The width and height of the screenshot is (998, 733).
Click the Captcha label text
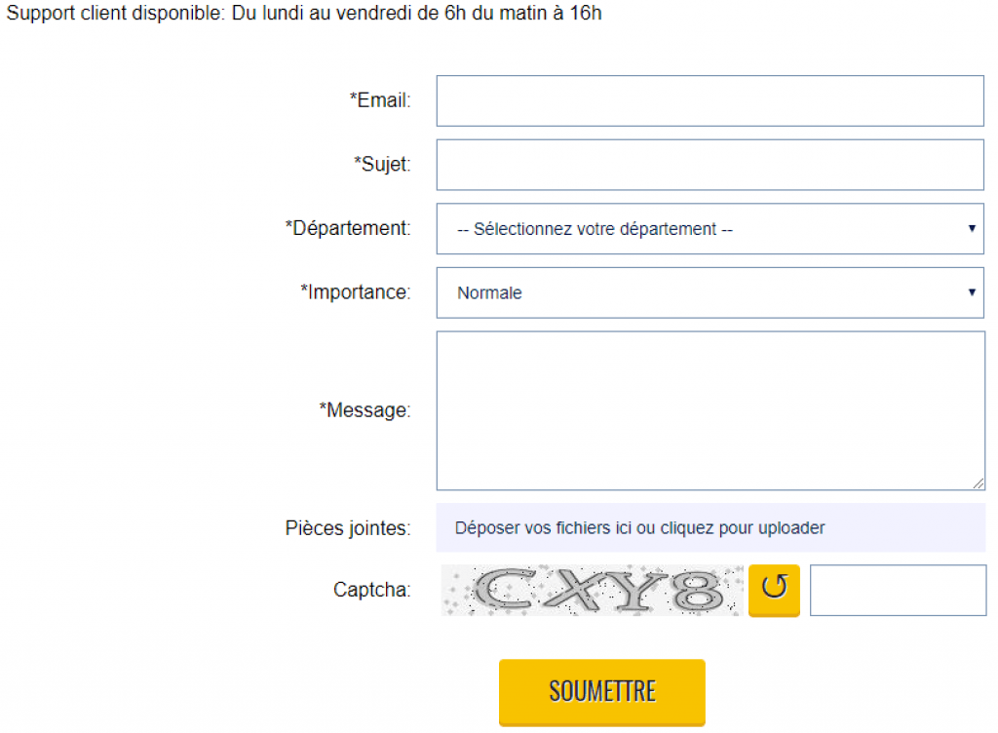371,589
